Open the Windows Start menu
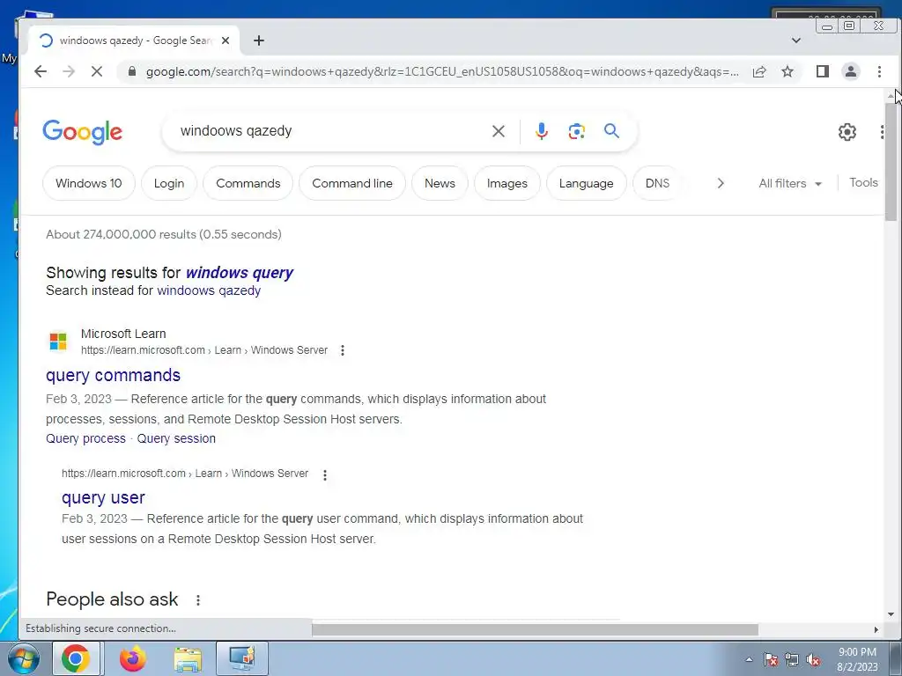This screenshot has height=676, width=902. pos(24,658)
